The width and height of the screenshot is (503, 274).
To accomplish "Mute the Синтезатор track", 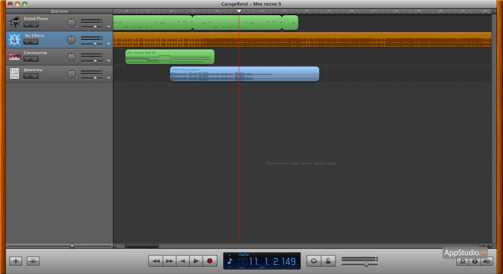I will pyautogui.click(x=28, y=59).
